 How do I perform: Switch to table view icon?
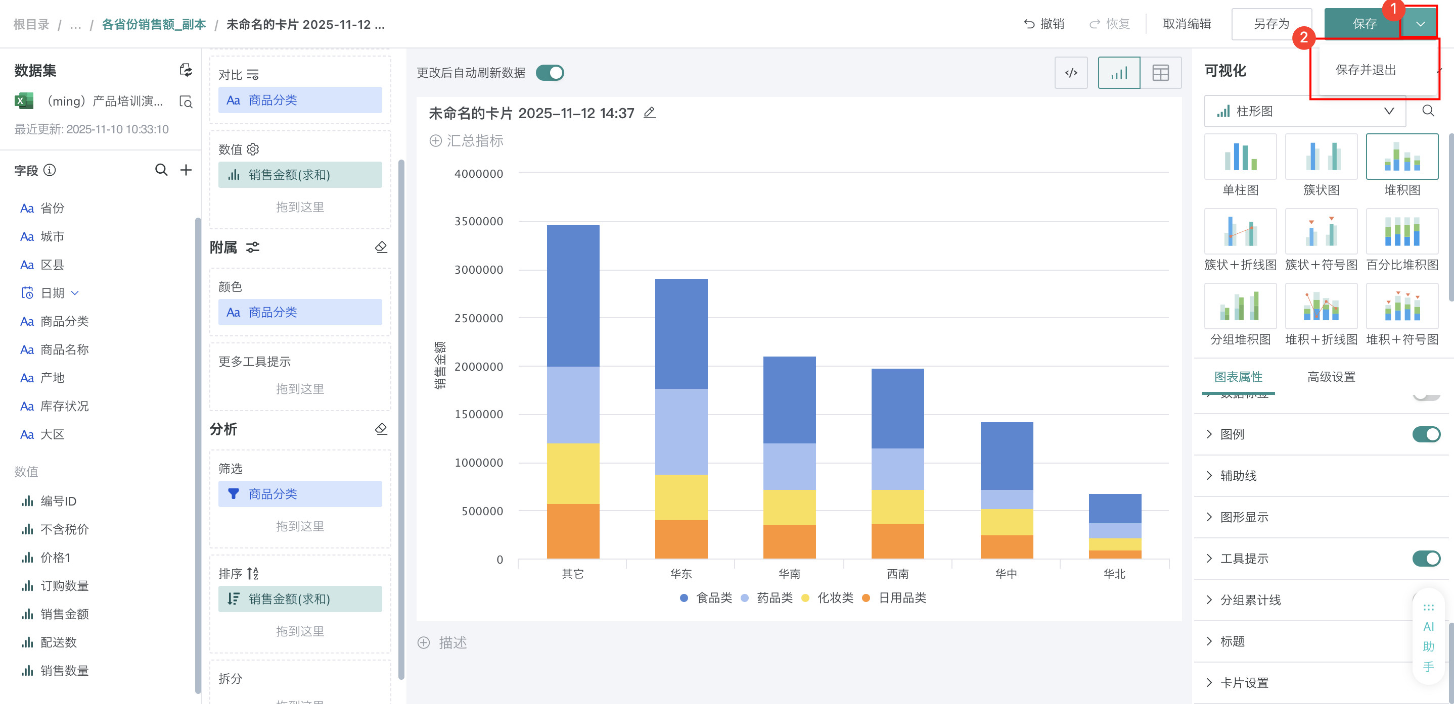coord(1160,73)
